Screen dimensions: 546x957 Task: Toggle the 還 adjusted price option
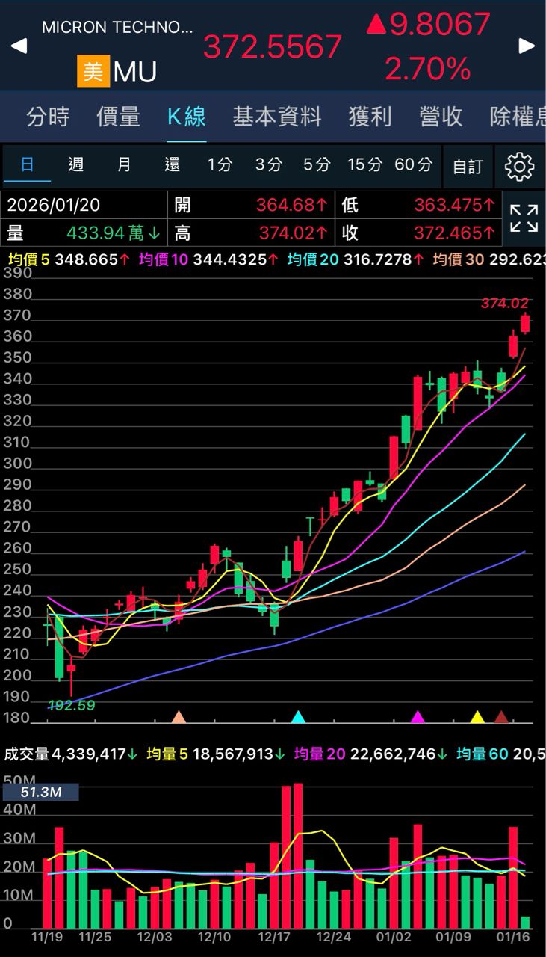(x=172, y=165)
